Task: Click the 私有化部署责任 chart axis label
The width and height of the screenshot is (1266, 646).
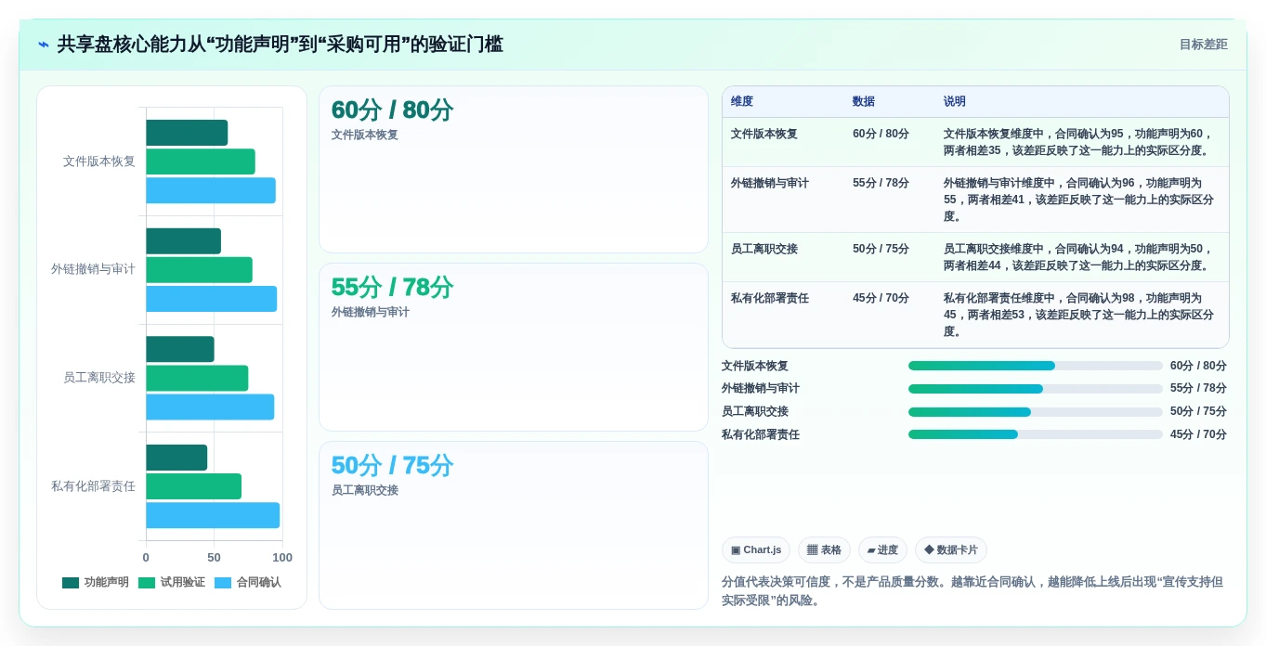Action: click(x=93, y=485)
